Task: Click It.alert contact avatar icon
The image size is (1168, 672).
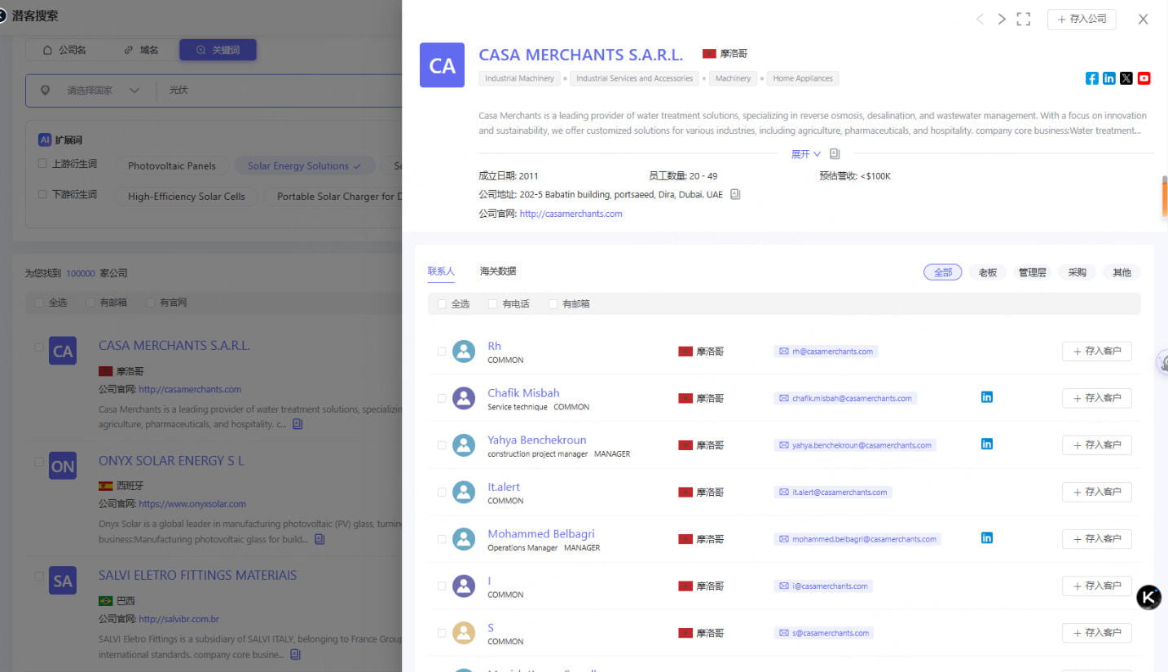Action: point(464,492)
